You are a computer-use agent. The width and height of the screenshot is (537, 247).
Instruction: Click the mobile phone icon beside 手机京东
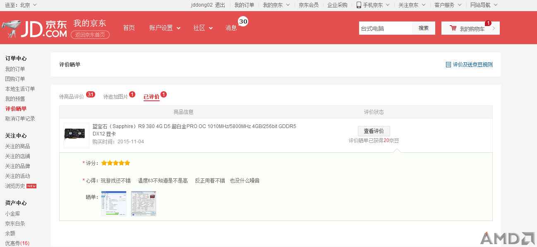pyautogui.click(x=359, y=5)
